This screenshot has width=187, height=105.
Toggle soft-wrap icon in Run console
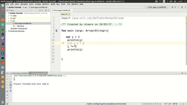[11, 82]
